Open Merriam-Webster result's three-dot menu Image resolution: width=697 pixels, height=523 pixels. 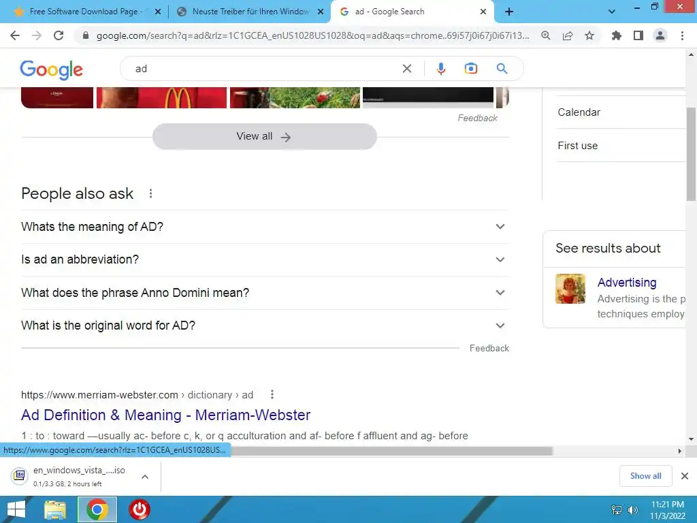click(x=272, y=394)
